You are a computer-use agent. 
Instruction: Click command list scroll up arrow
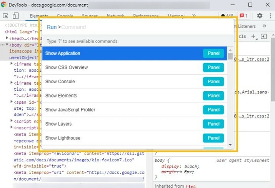230,50
